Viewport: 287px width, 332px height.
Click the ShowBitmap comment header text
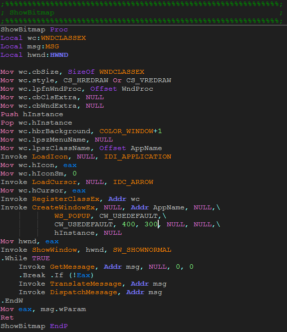(32, 12)
